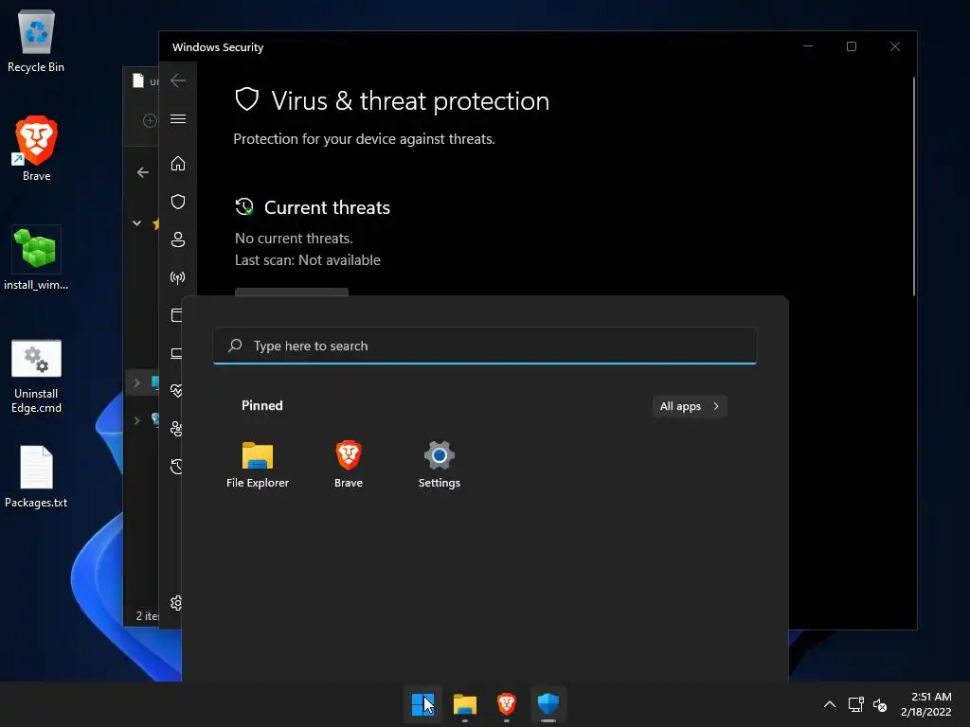Click New button in File Explorer window

(x=150, y=120)
